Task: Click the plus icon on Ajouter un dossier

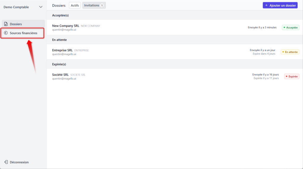Action: click(266, 6)
